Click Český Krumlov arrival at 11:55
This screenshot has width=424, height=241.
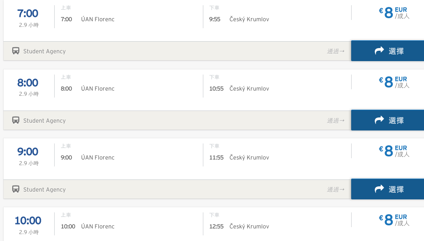[249, 157]
